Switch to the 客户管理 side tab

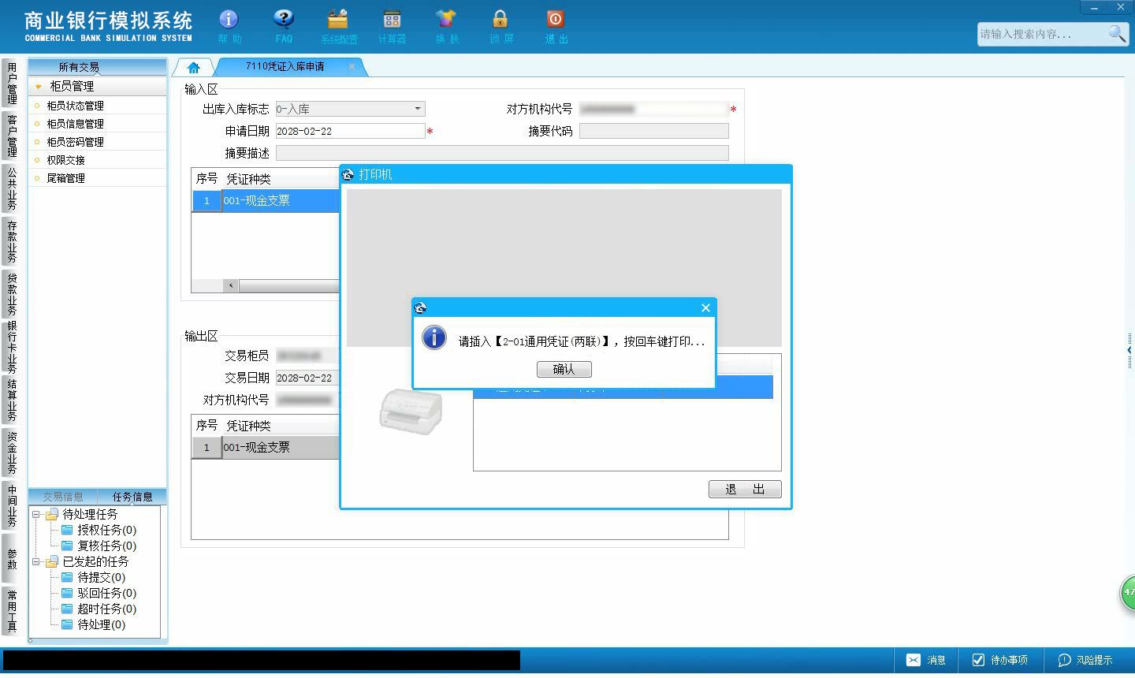pyautogui.click(x=11, y=136)
